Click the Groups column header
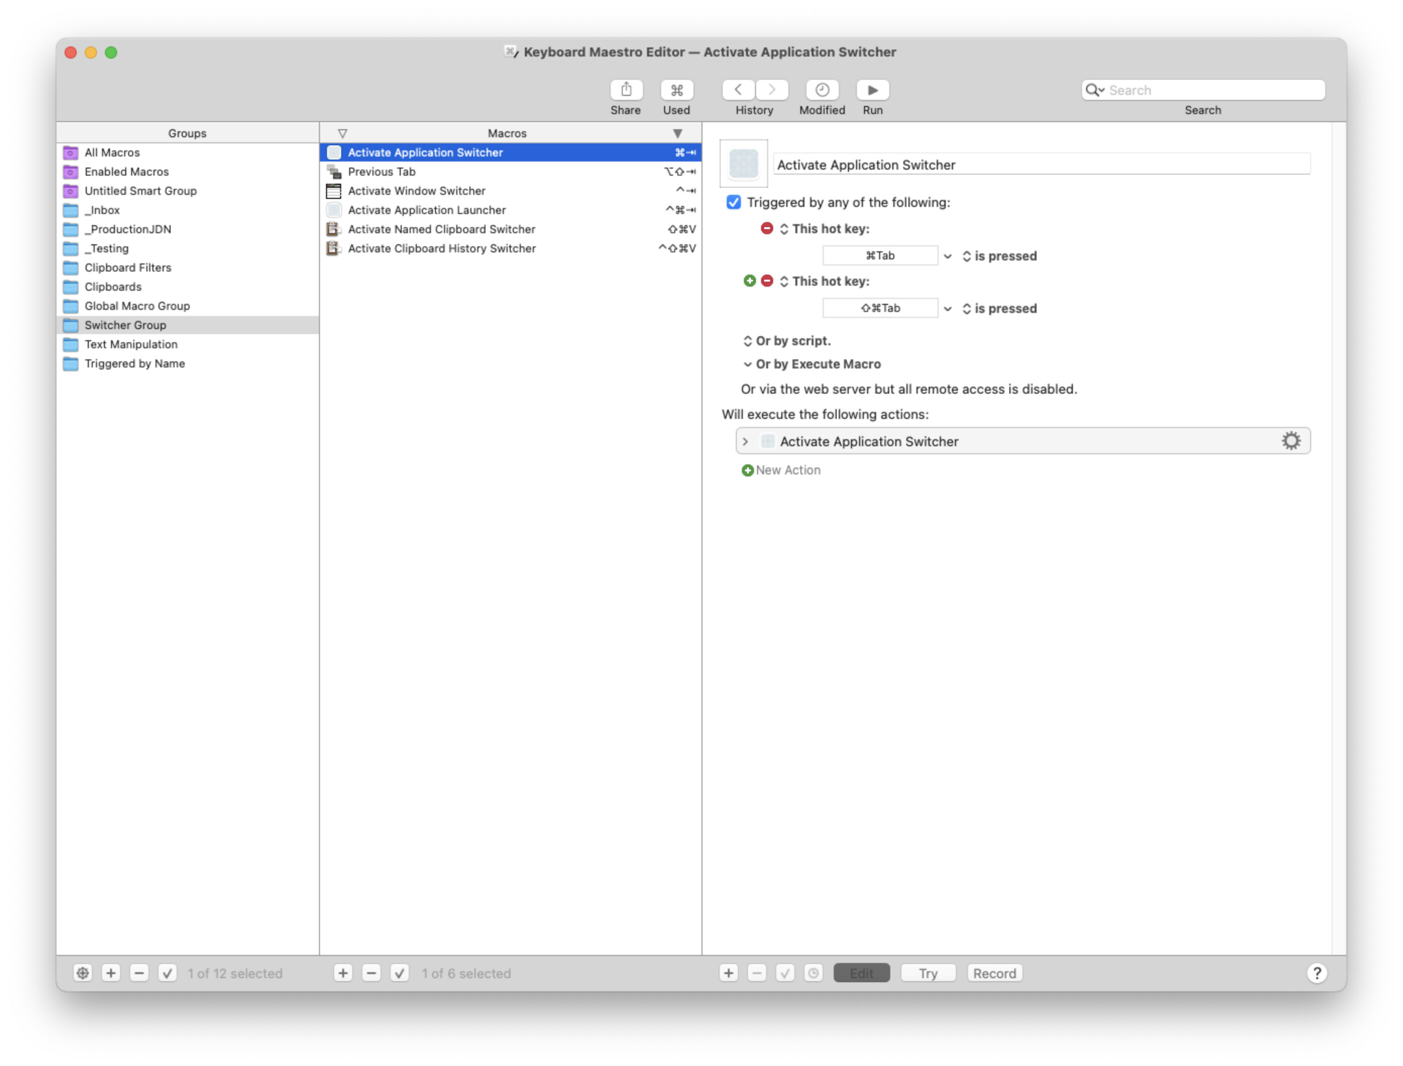This screenshot has height=1066, width=1403. (188, 133)
